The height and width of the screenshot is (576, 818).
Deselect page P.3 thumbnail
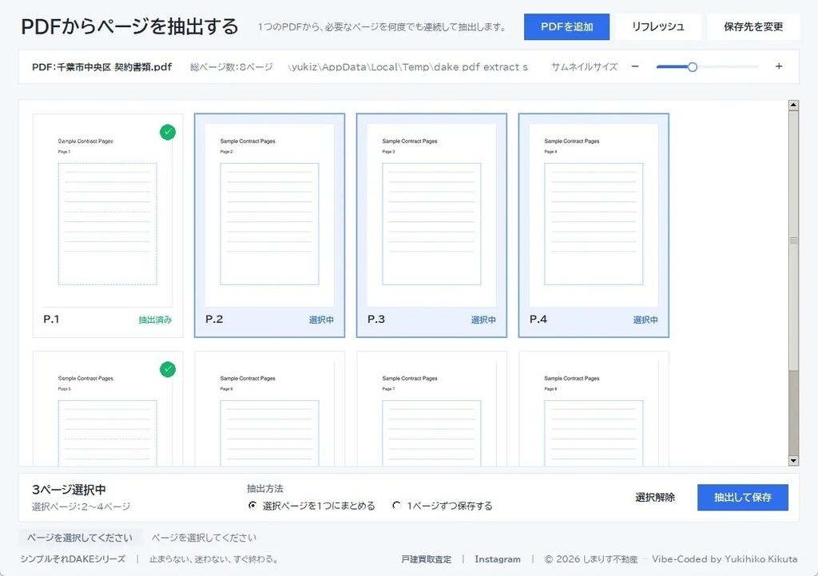pyautogui.click(x=431, y=225)
